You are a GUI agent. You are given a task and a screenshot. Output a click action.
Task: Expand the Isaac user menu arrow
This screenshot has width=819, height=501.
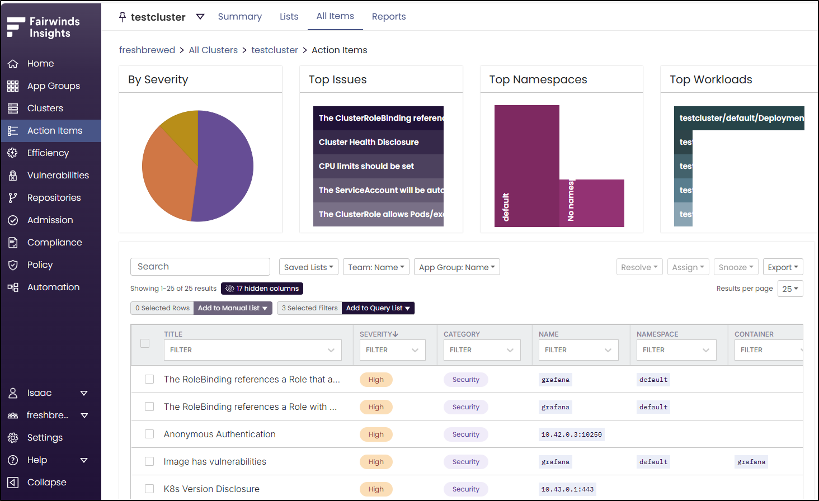84,393
